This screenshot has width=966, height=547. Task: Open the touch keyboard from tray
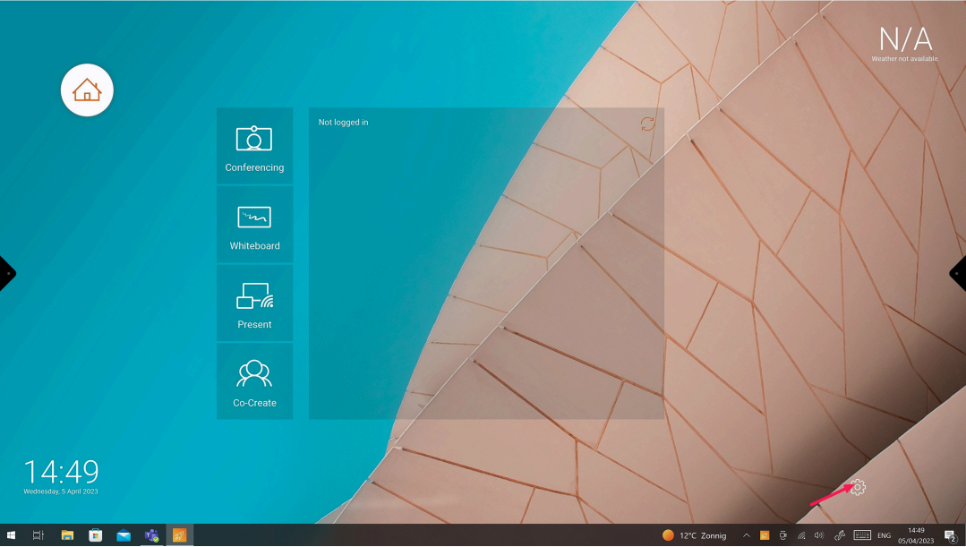[x=862, y=535]
